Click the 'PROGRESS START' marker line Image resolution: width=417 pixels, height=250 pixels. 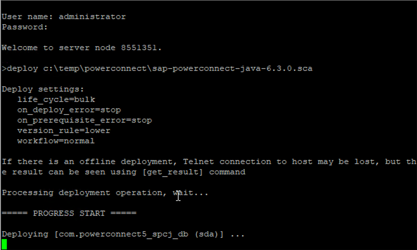(69, 214)
